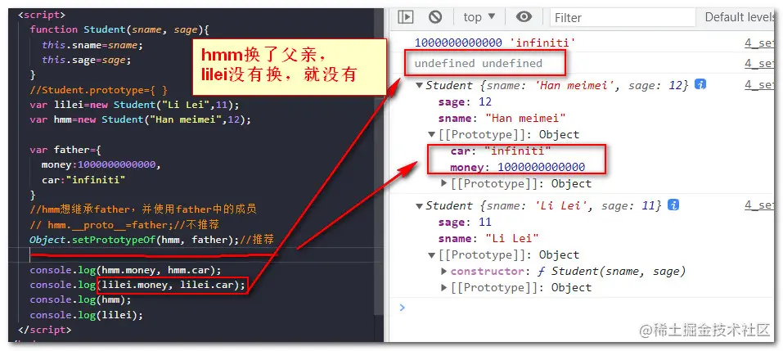The image size is (783, 351).
Task: Expand nested [[Prototype]] below money property
Action: [444, 184]
